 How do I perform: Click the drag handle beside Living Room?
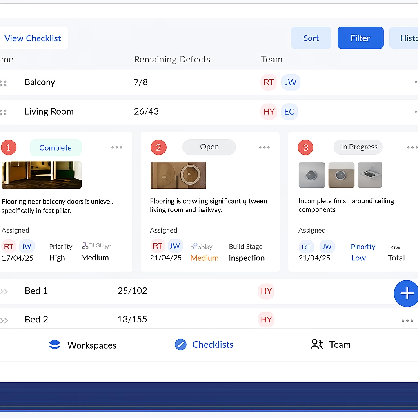(x=3, y=112)
